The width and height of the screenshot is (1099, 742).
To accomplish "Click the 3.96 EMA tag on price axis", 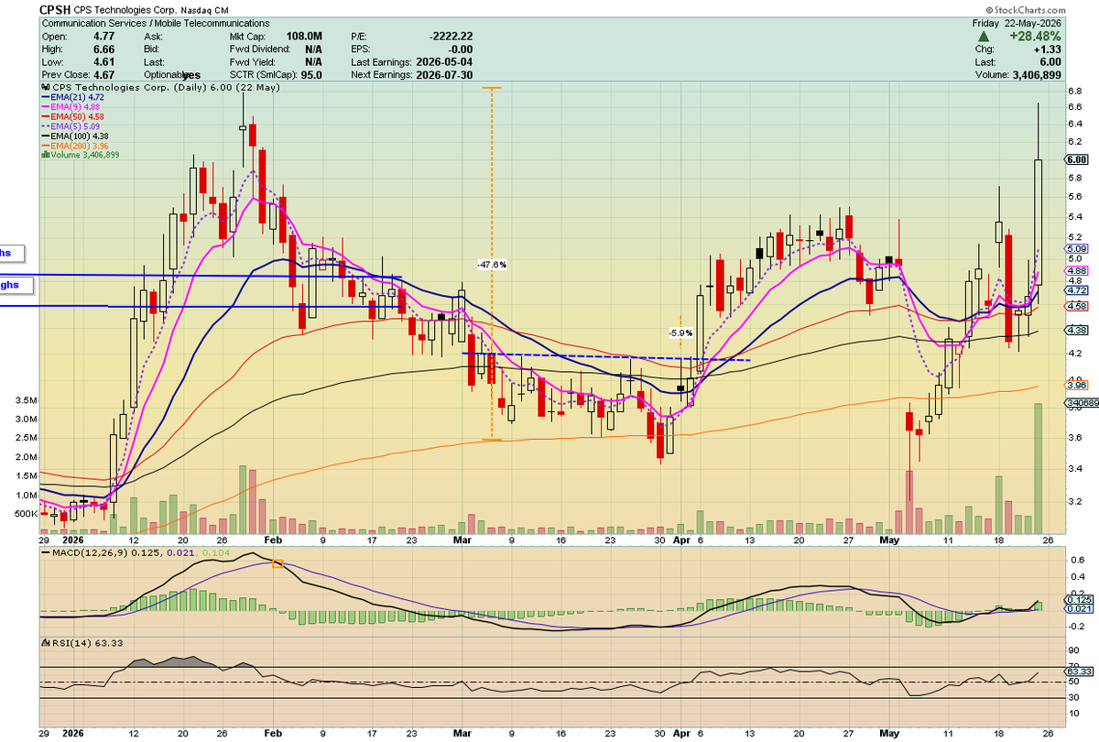I will click(x=1076, y=387).
